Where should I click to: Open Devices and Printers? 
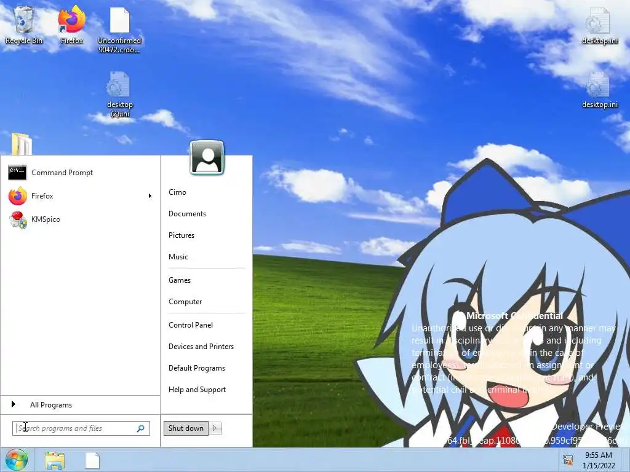(x=201, y=347)
